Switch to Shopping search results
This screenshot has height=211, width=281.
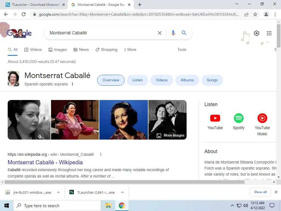point(106,49)
